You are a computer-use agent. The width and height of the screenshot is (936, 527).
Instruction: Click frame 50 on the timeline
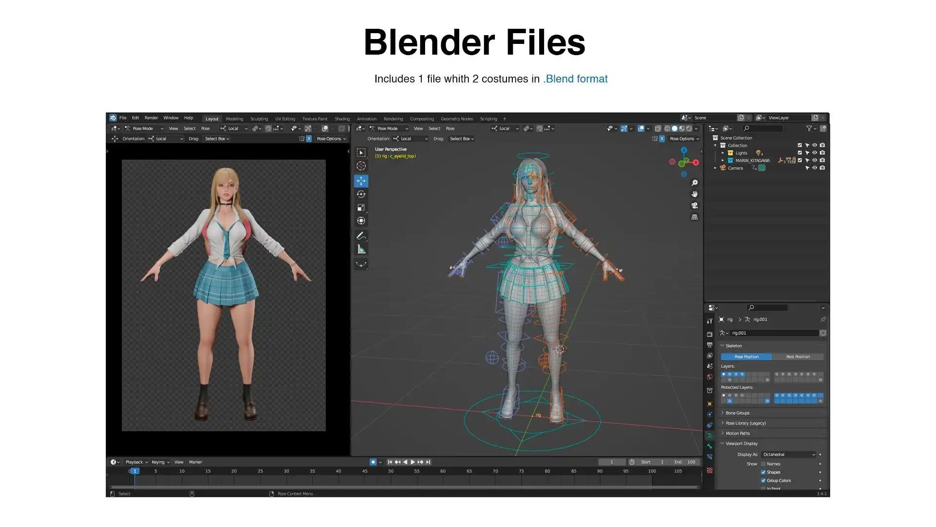click(x=390, y=471)
